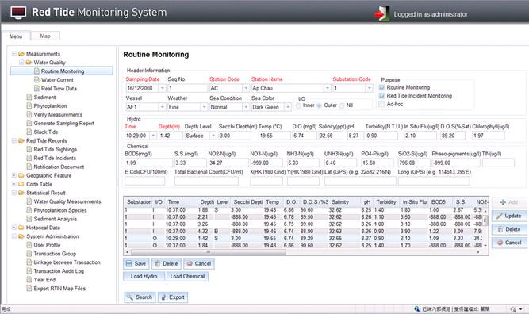Viewport: 529px width, 314px height.
Task: Select the Nil I/O radio button
Action: click(342, 105)
